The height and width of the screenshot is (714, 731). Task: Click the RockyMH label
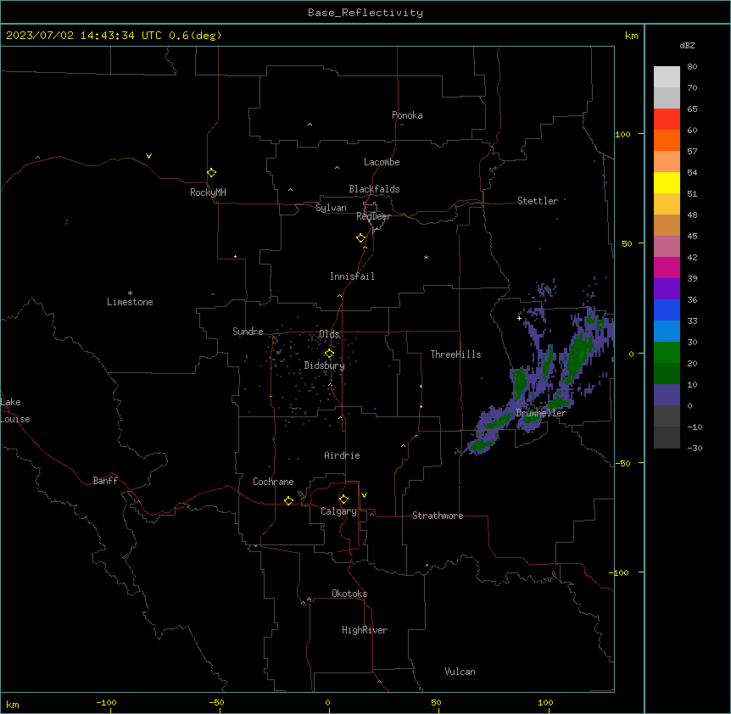[208, 192]
